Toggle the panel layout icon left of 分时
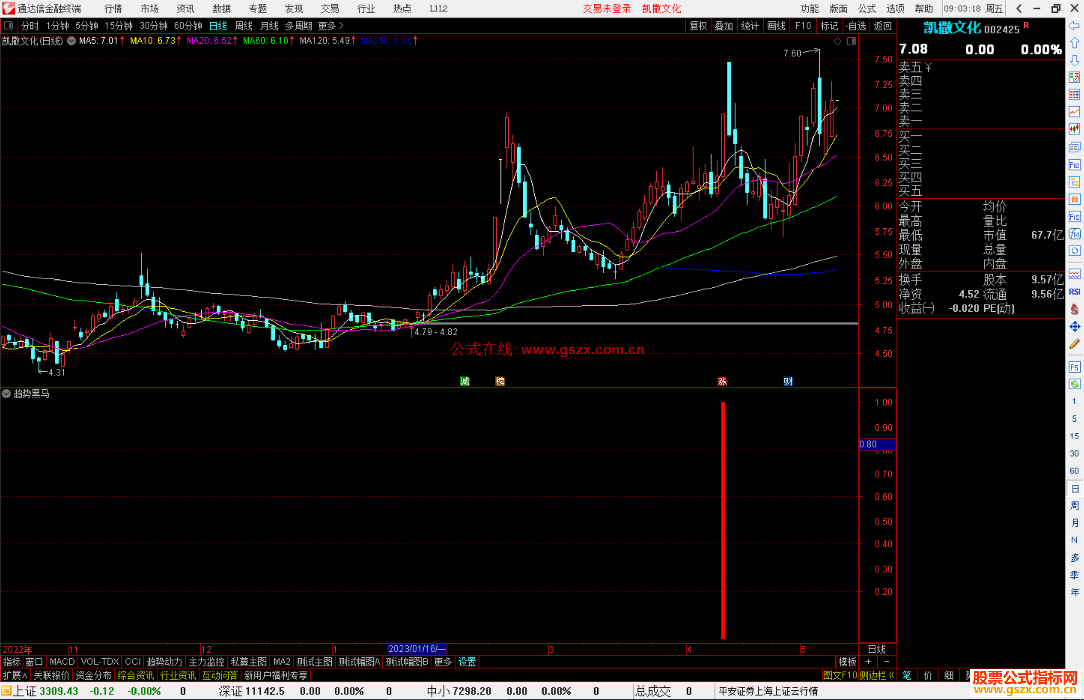This screenshot has height=700, width=1084. pos(9,25)
